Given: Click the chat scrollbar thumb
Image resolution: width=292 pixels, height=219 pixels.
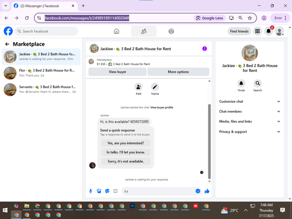Looking at the screenshot, I should (x=210, y=141).
